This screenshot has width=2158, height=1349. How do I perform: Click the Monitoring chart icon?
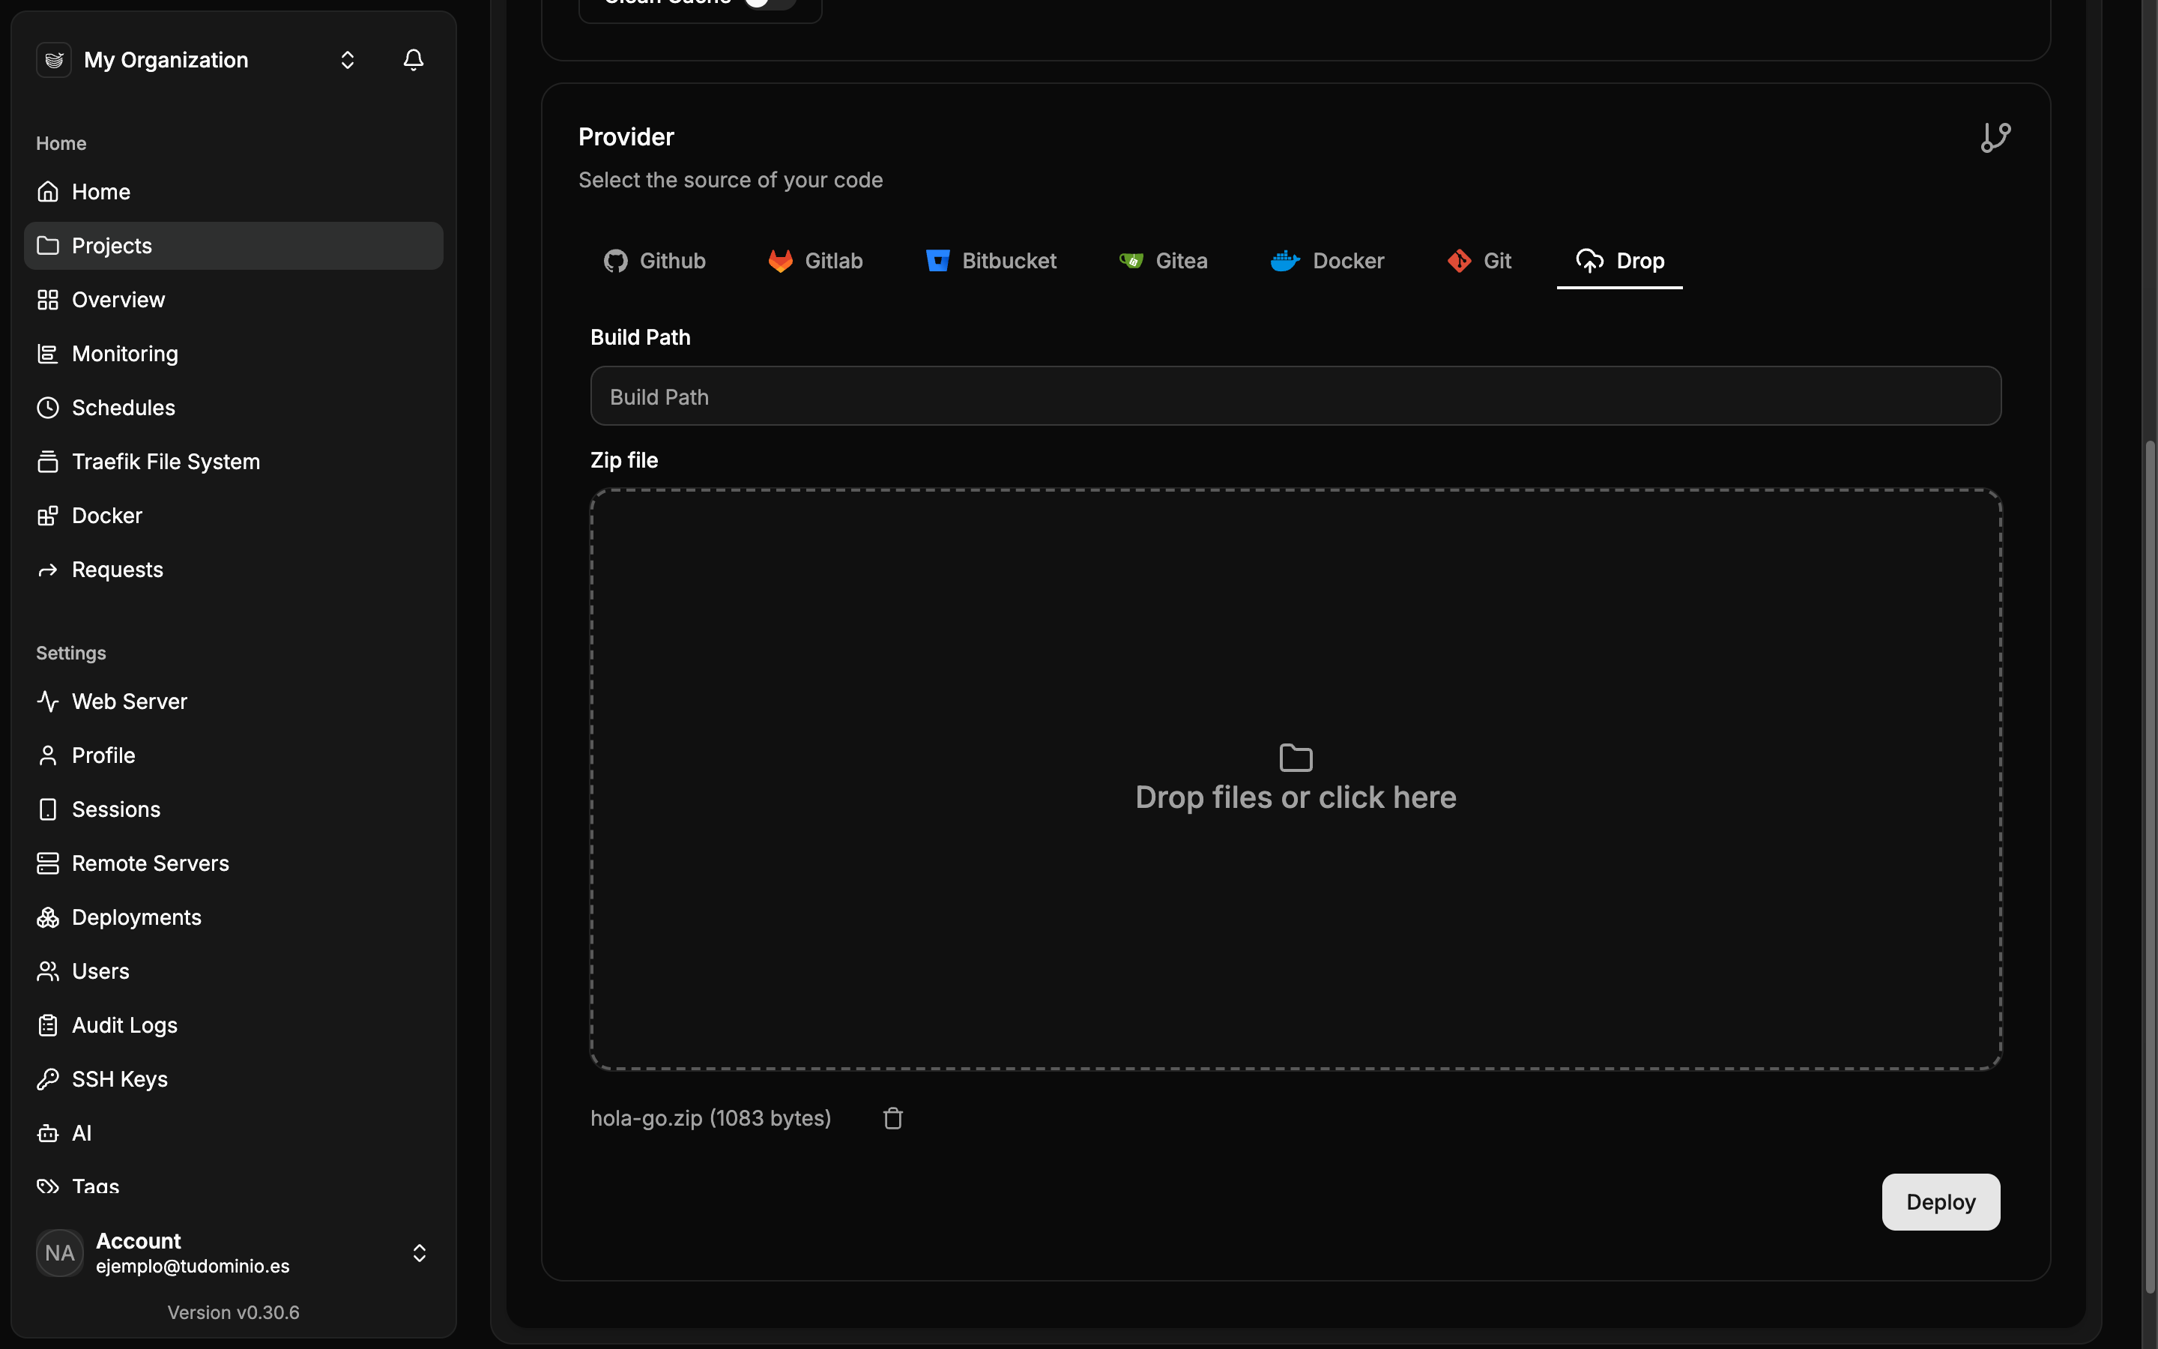(x=48, y=353)
